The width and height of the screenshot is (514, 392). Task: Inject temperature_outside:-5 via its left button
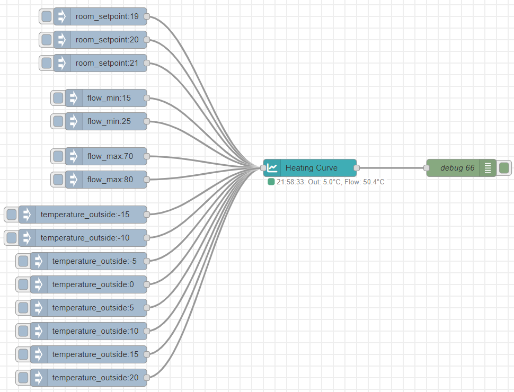click(x=23, y=261)
